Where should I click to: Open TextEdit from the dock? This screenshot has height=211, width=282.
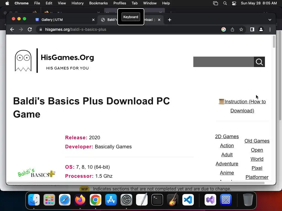pos(142,200)
